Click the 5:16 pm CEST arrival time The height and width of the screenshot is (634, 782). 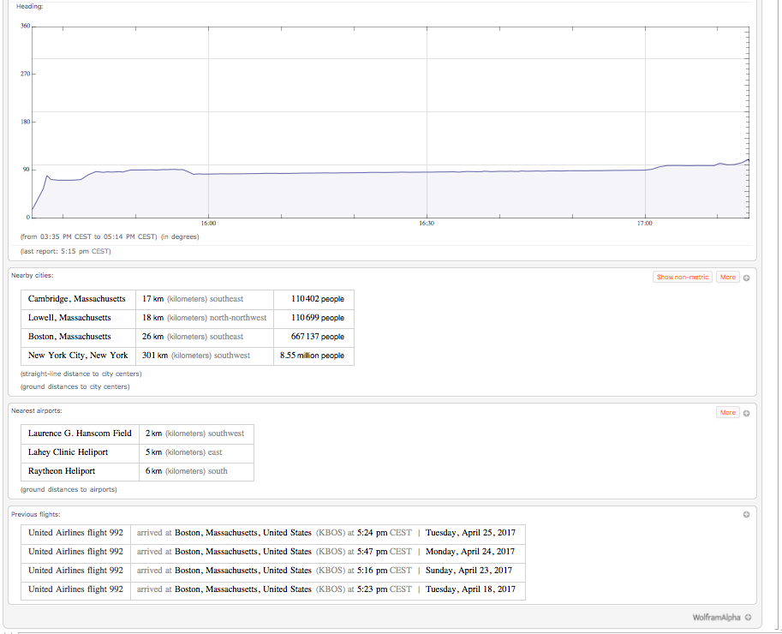coord(385,571)
